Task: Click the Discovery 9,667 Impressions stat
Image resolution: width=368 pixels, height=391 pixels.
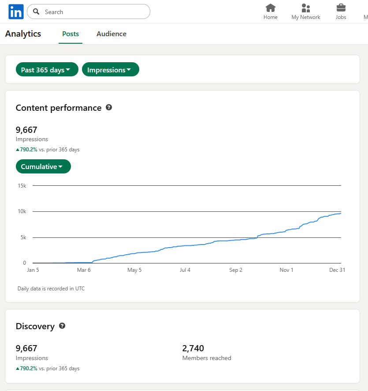Action: coord(26,349)
